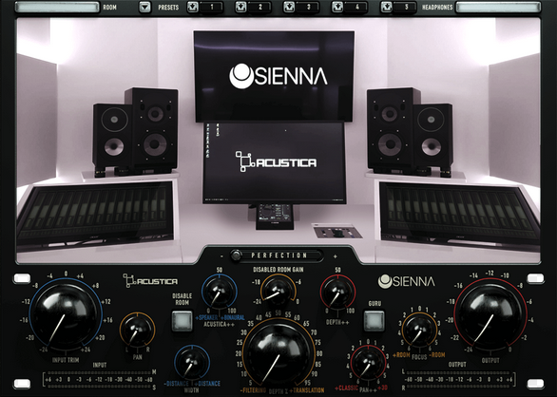Click the Input M/S level meter
Image resolution: width=557 pixels, height=397 pixels.
(x=98, y=379)
